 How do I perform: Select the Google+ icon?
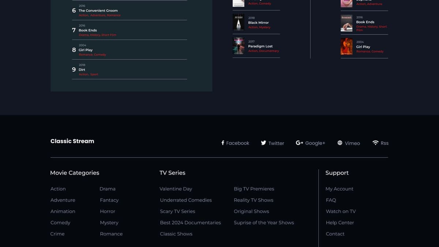pos(299,142)
